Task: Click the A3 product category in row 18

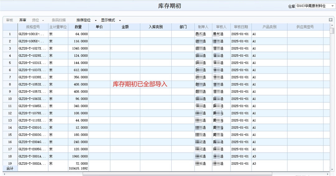Action: click(269, 156)
